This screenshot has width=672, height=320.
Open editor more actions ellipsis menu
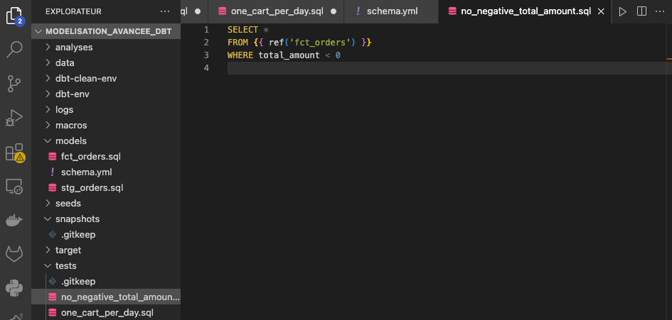tap(660, 11)
